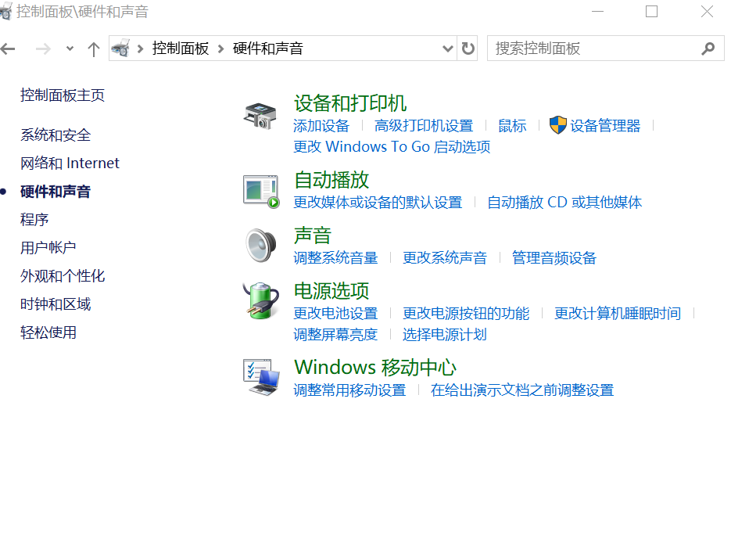Image resolution: width=731 pixels, height=546 pixels.
Task: Open the 设备和打印机 heading link
Action: [x=350, y=103]
